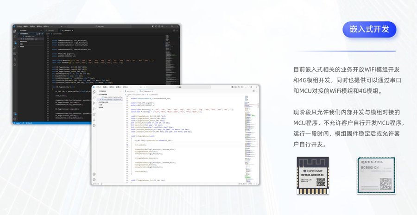Image resolution: width=417 pixels, height=215 pixels.
Task: Open Settings gear in light VS Code window
Action: tap(95, 180)
